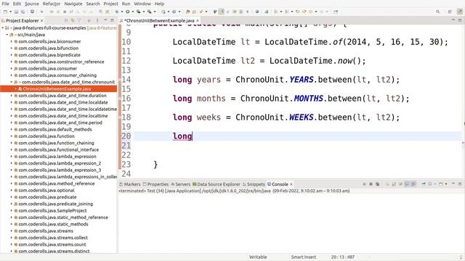Toggle Word Wrap in Console toolbar

click(400, 184)
